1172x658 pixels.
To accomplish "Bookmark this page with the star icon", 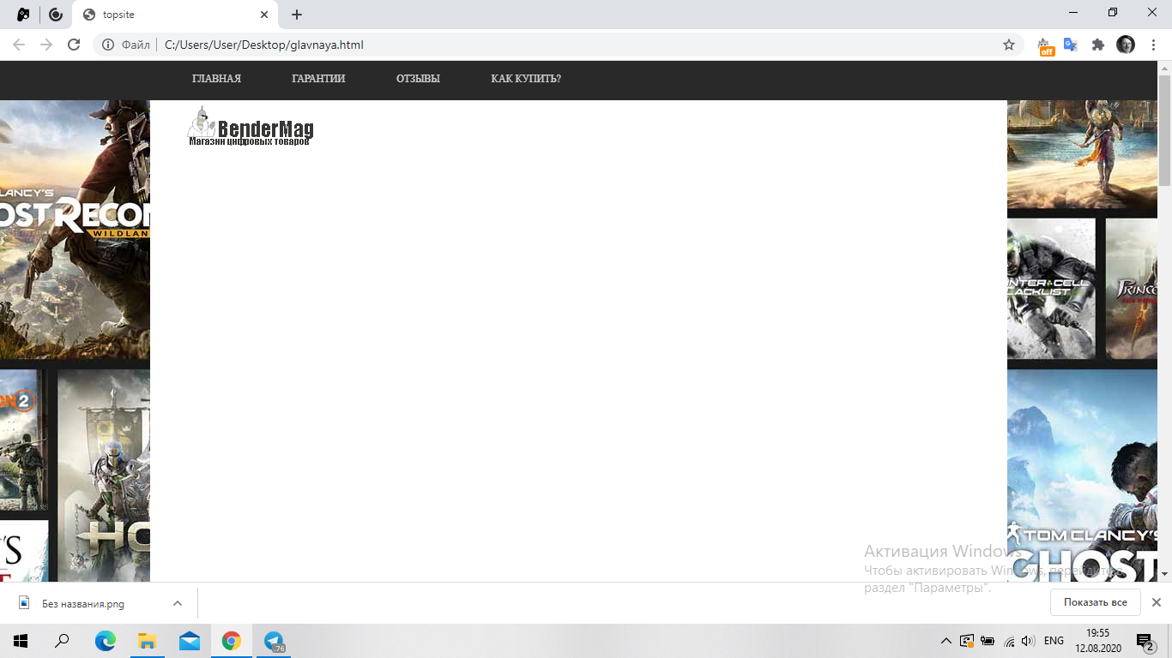I will pos(1009,45).
